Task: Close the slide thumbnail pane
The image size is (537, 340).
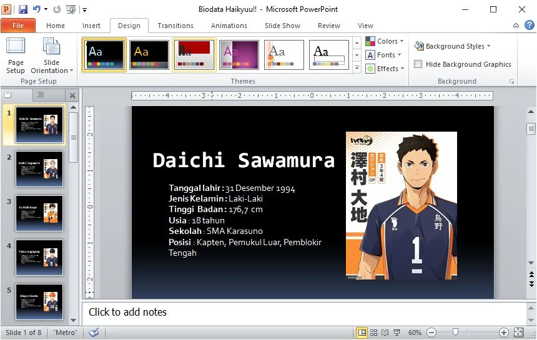Action: tap(72, 95)
